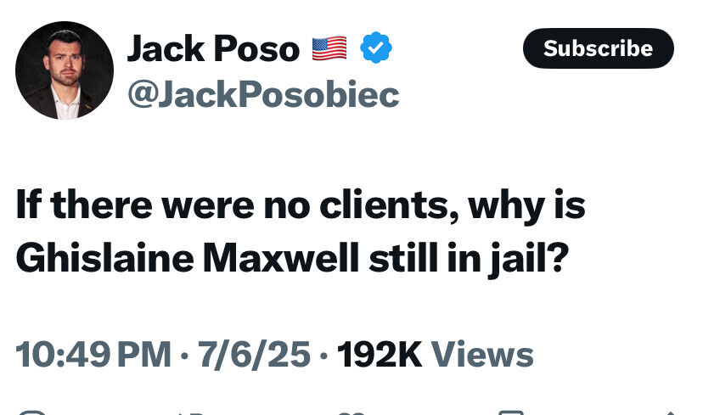Viewport: 703px width, 415px height.
Task: Open Jack Poso's profile picture
Action: click(x=64, y=70)
